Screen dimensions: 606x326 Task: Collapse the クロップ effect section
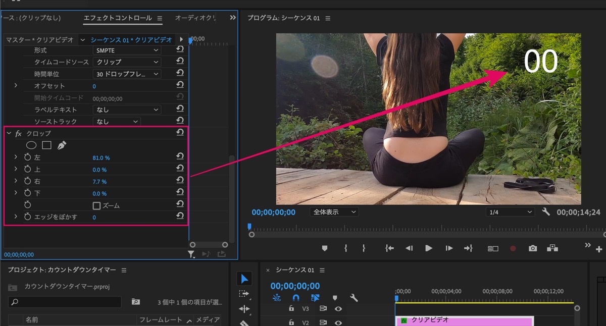(9, 133)
